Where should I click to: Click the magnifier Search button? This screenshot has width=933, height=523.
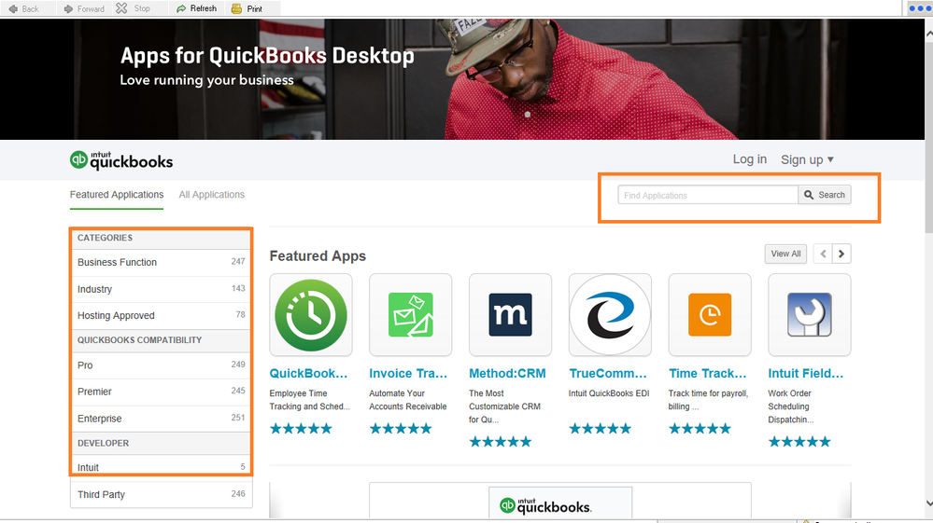[x=825, y=195]
